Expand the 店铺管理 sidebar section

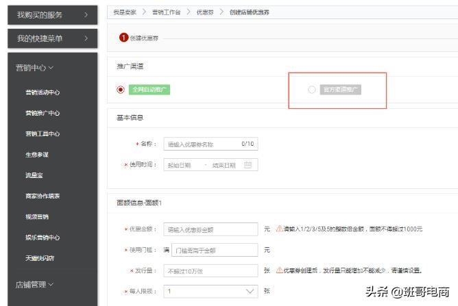tap(34, 284)
